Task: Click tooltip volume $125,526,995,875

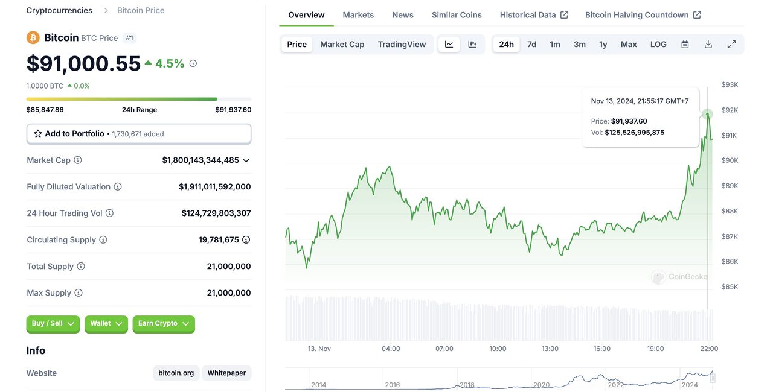Action: 635,133
